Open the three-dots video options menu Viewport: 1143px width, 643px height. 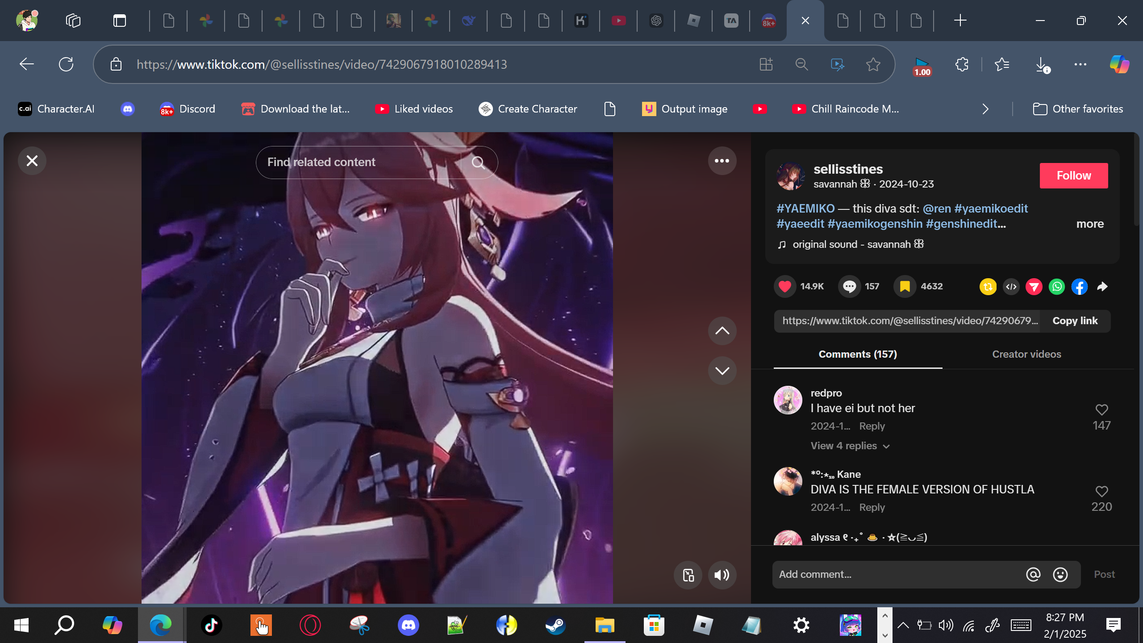click(722, 161)
